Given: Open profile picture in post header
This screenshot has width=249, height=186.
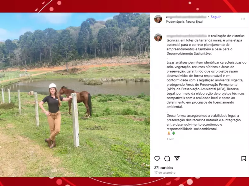Looking at the screenshot, I should coord(158,19).
